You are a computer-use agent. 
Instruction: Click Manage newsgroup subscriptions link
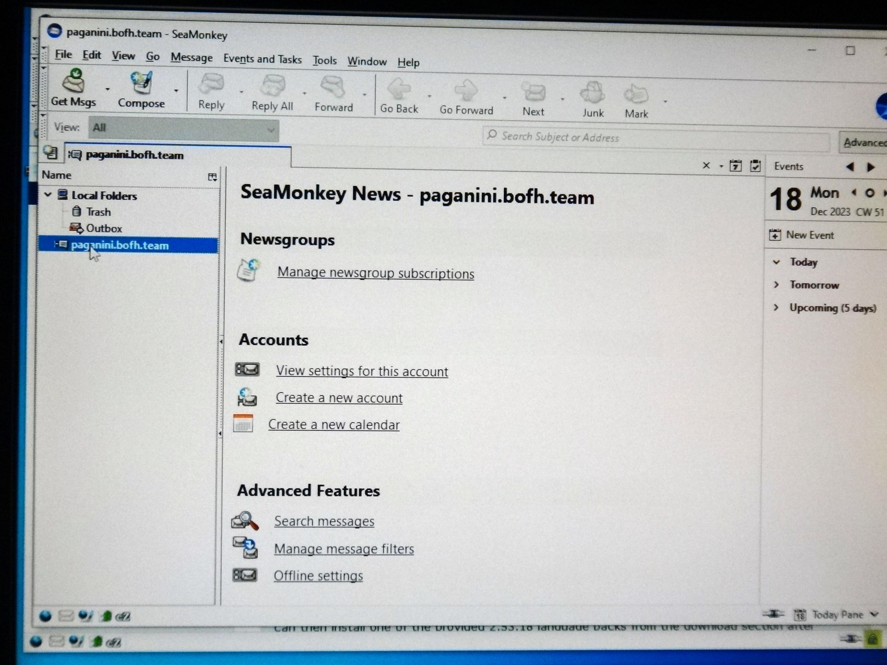point(376,273)
